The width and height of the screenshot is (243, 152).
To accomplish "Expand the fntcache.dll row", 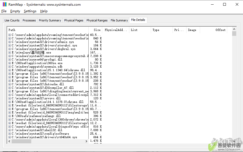I will pyautogui.click(x=10, y=84).
